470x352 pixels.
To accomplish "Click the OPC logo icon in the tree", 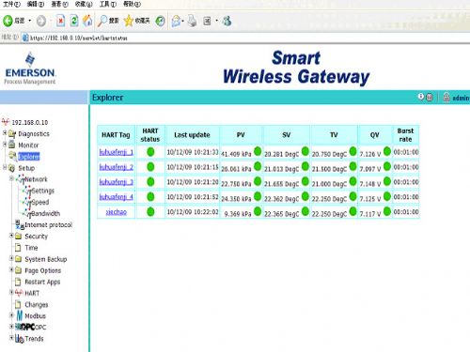I will click(x=24, y=327).
